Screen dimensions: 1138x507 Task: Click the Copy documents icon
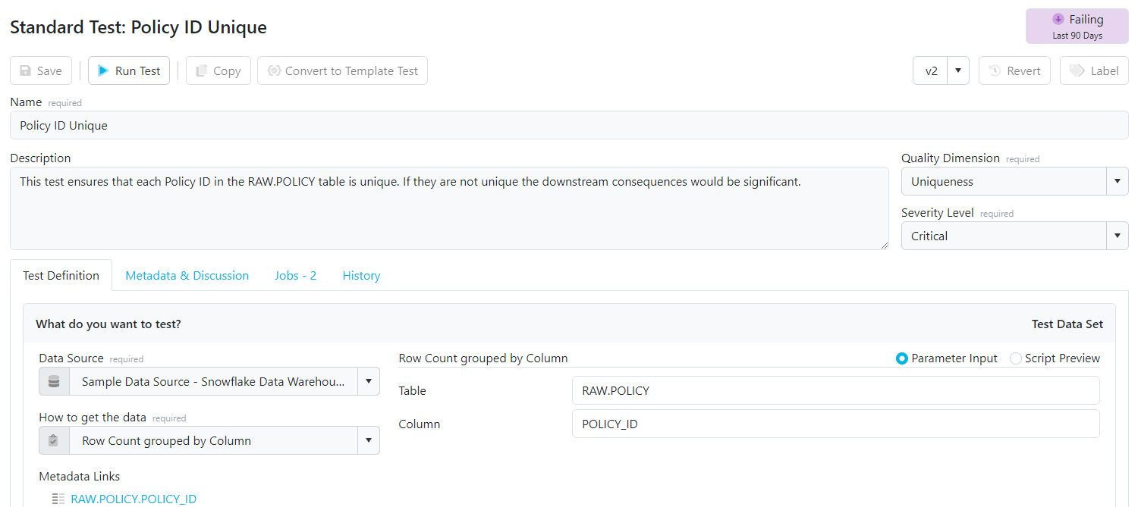click(x=201, y=71)
